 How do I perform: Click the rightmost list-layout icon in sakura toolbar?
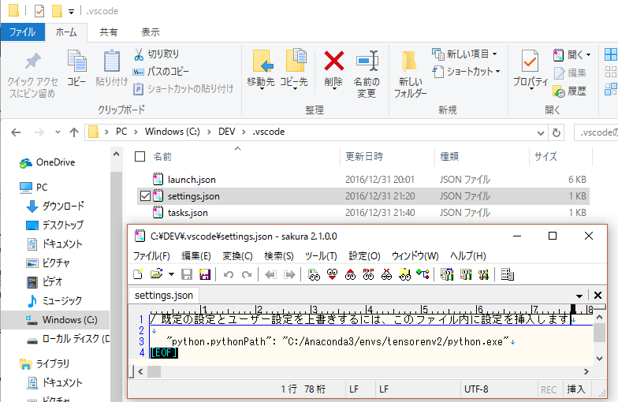(x=508, y=274)
